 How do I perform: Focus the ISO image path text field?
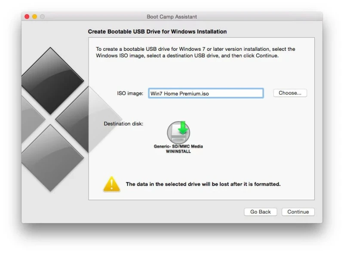206,93
